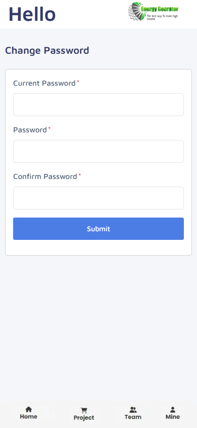The height and width of the screenshot is (428, 197).
Task: Open the person icon above Mine
Action: pos(173,409)
